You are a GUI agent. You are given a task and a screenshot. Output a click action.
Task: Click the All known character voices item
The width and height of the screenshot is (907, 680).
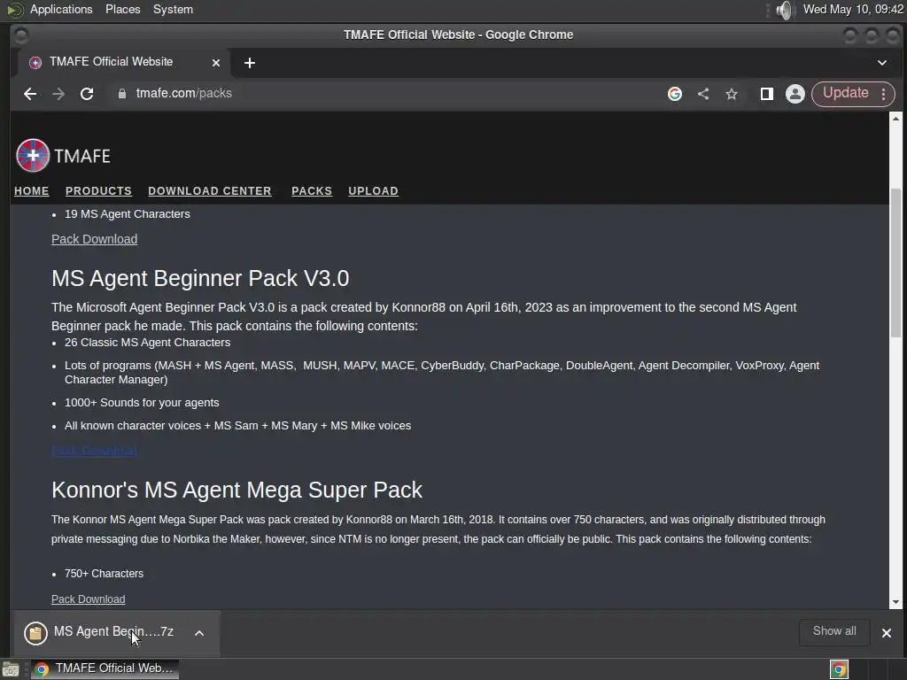[237, 426]
